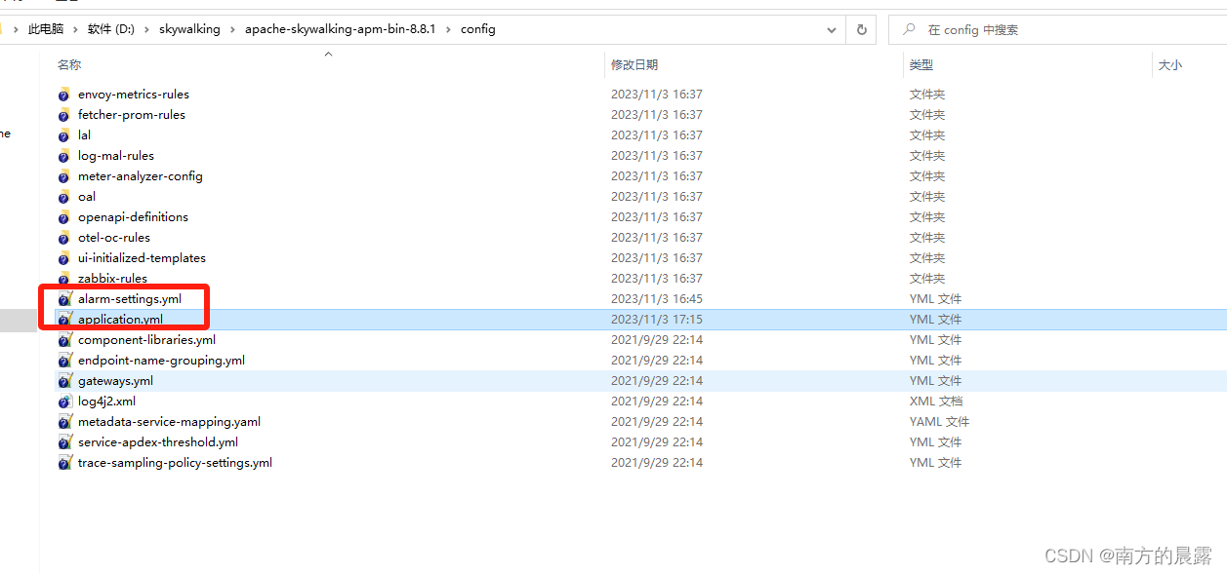The width and height of the screenshot is (1227, 574).
Task: Select the fetcher-prom-rules folder row
Action: (x=132, y=114)
